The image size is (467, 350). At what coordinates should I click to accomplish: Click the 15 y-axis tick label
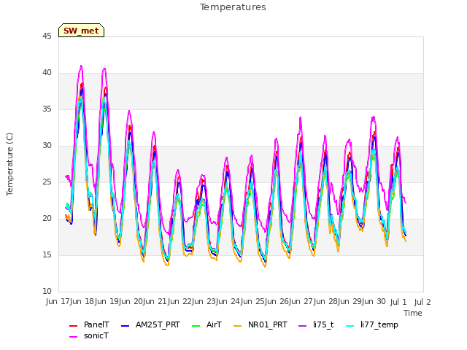[47, 255]
